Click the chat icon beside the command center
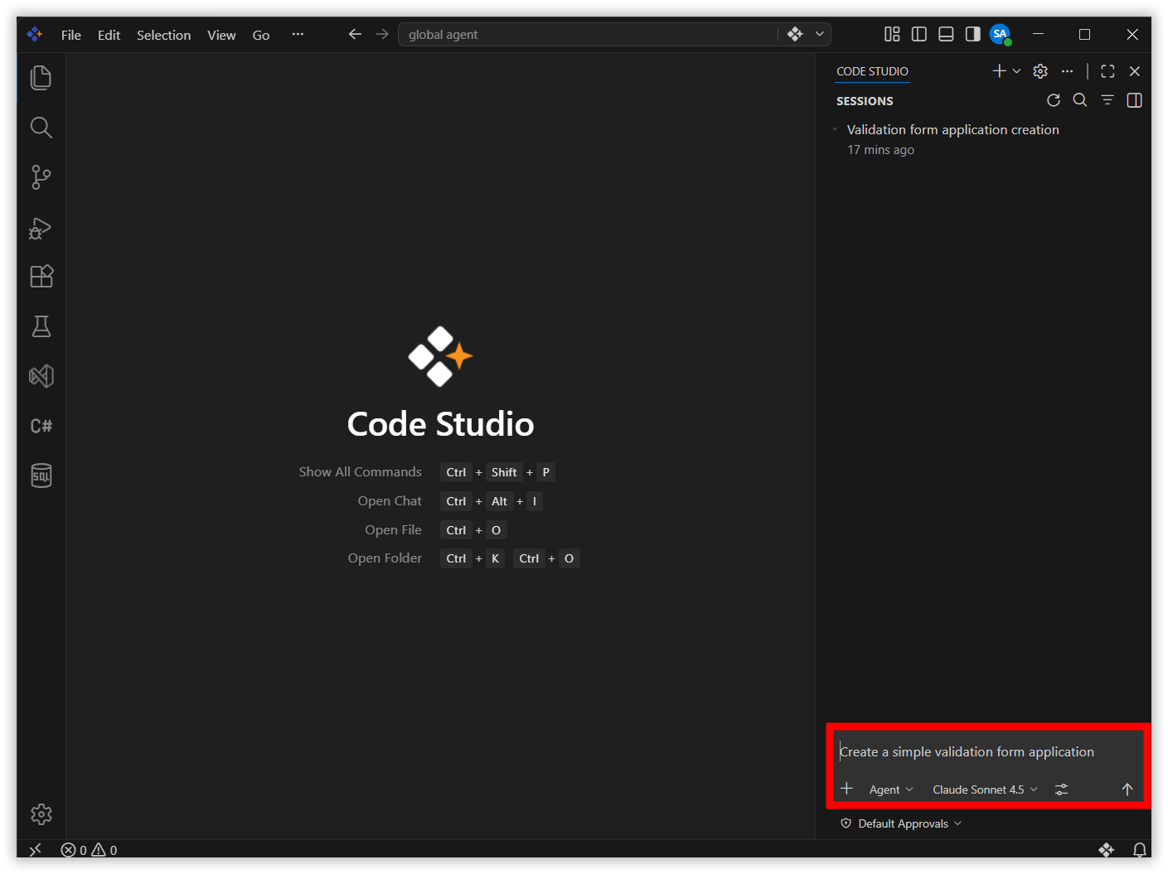Image resolution: width=1168 pixels, height=874 pixels. [795, 34]
